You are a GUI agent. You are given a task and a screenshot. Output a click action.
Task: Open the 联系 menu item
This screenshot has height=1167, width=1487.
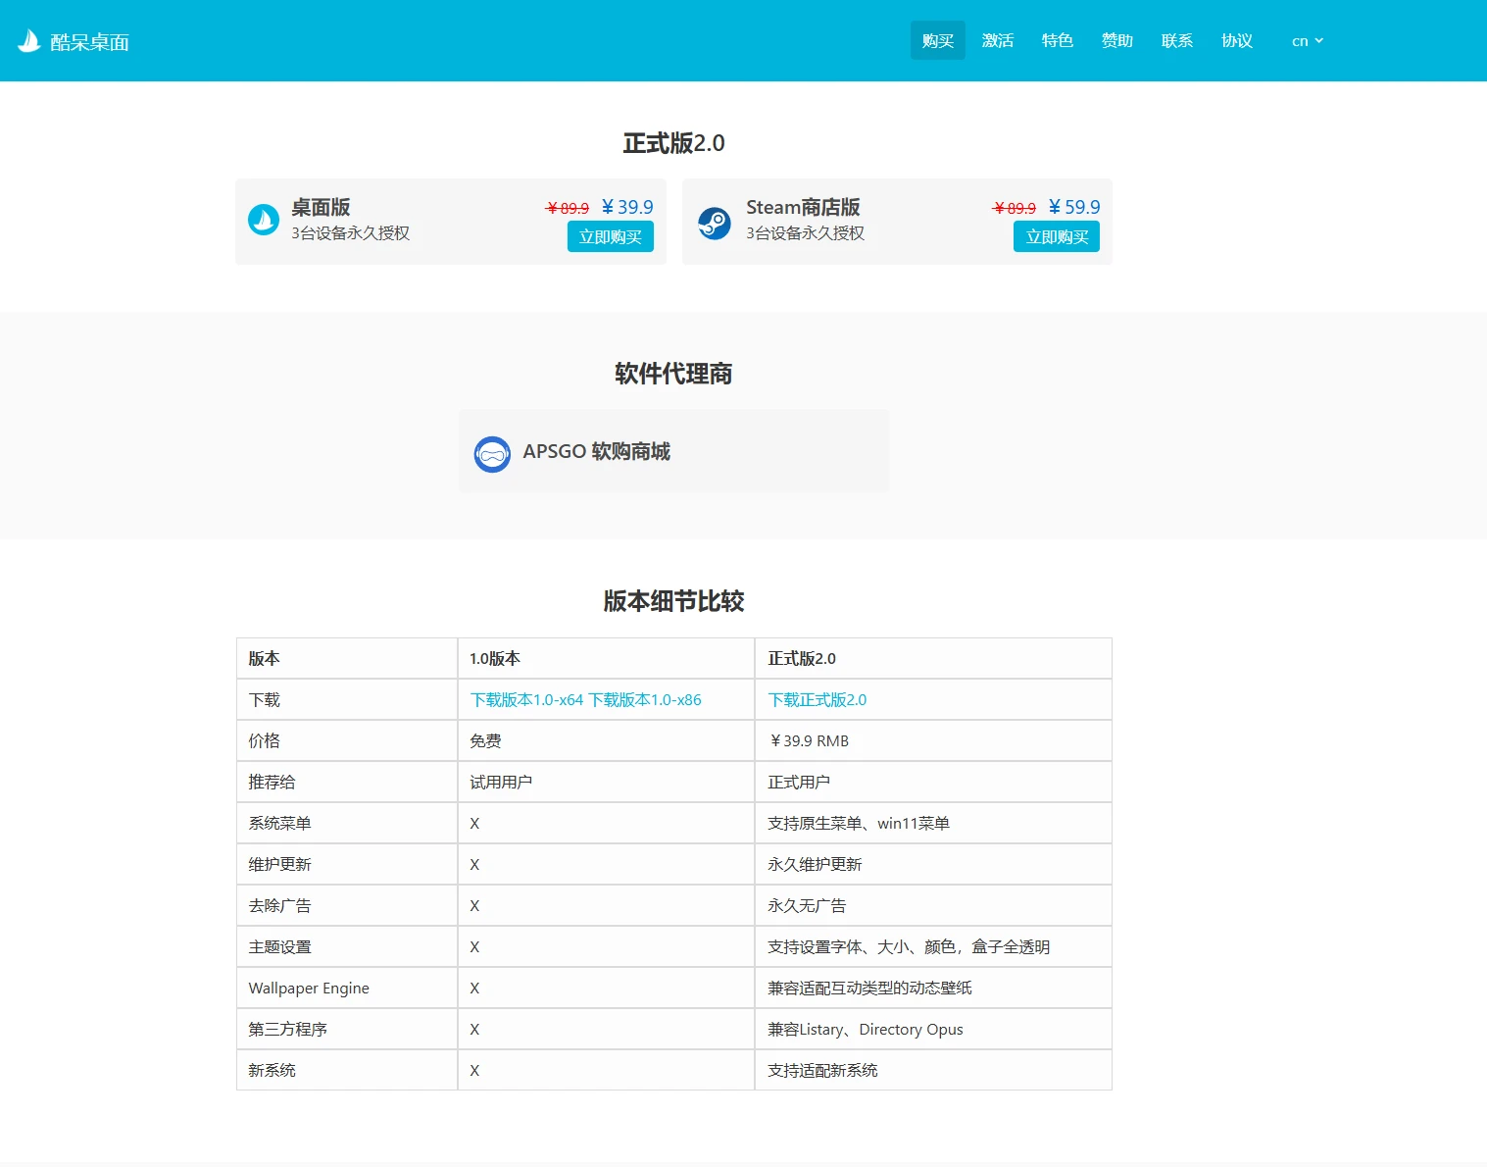coord(1177,40)
